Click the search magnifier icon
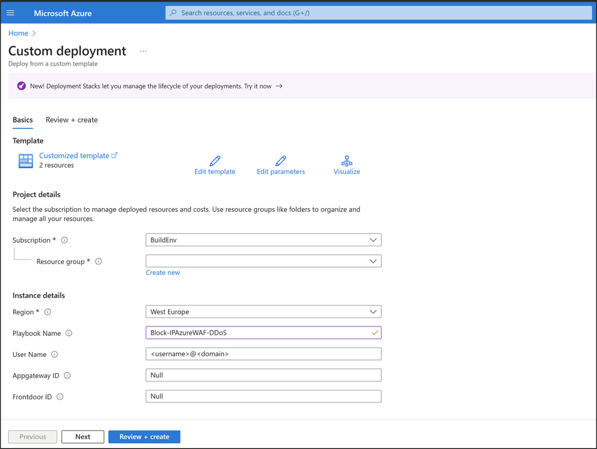 pos(173,13)
